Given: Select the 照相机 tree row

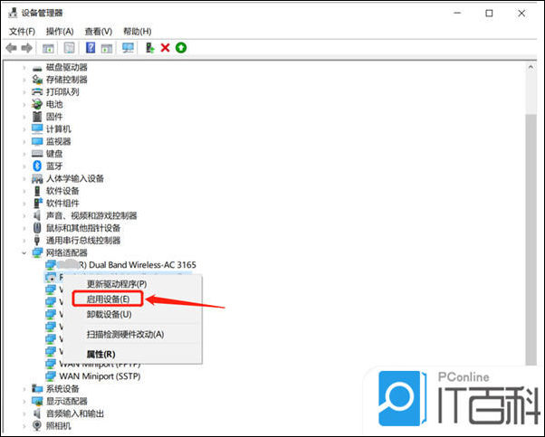Looking at the screenshot, I should 58,425.
